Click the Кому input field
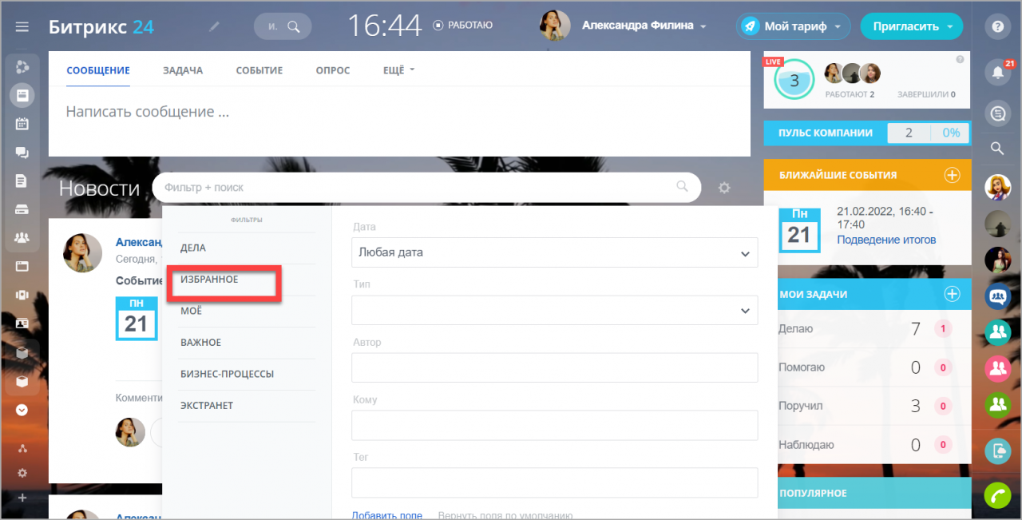The width and height of the screenshot is (1022, 520). 554,425
